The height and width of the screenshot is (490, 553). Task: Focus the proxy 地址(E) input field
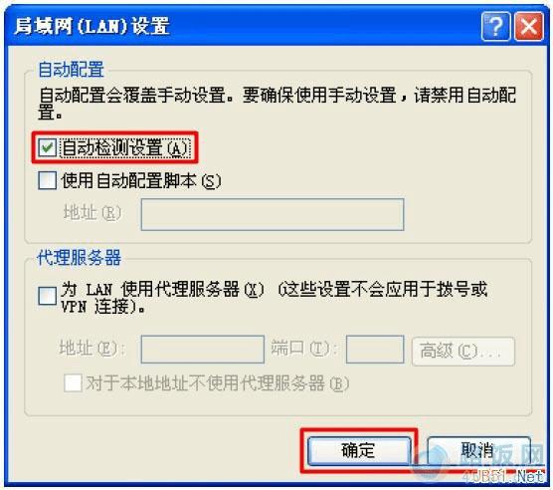tap(203, 350)
